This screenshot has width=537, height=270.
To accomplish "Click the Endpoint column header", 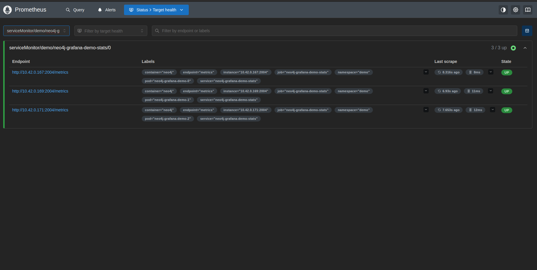I will 21,61.
